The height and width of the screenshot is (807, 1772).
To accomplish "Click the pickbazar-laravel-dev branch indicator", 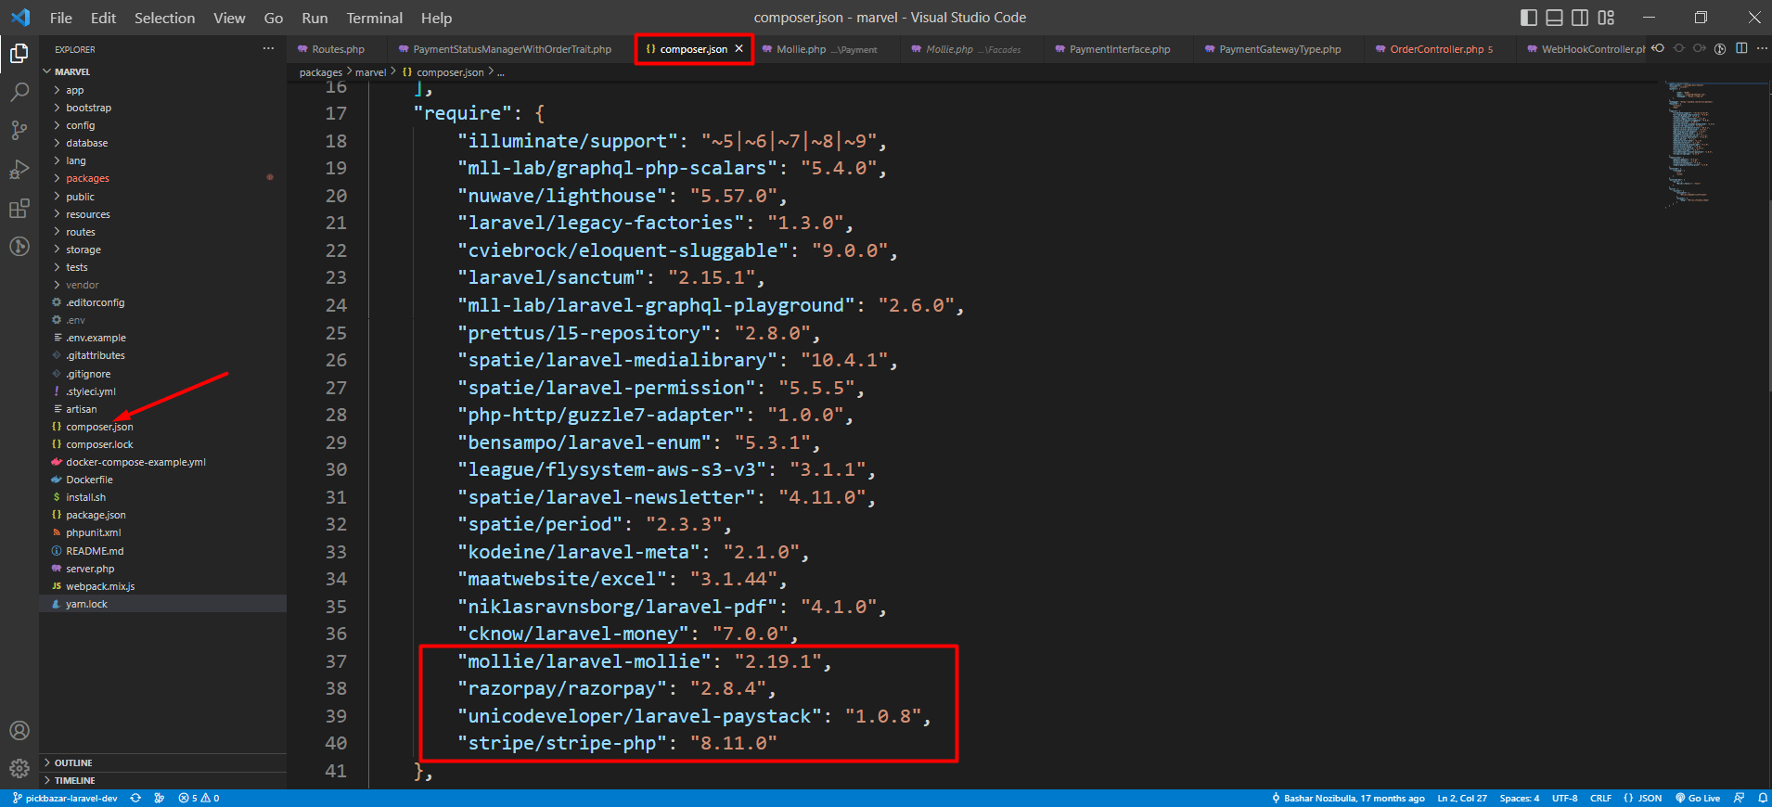I will [65, 798].
